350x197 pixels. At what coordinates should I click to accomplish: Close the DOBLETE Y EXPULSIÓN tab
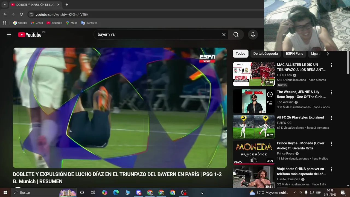pos(58,5)
